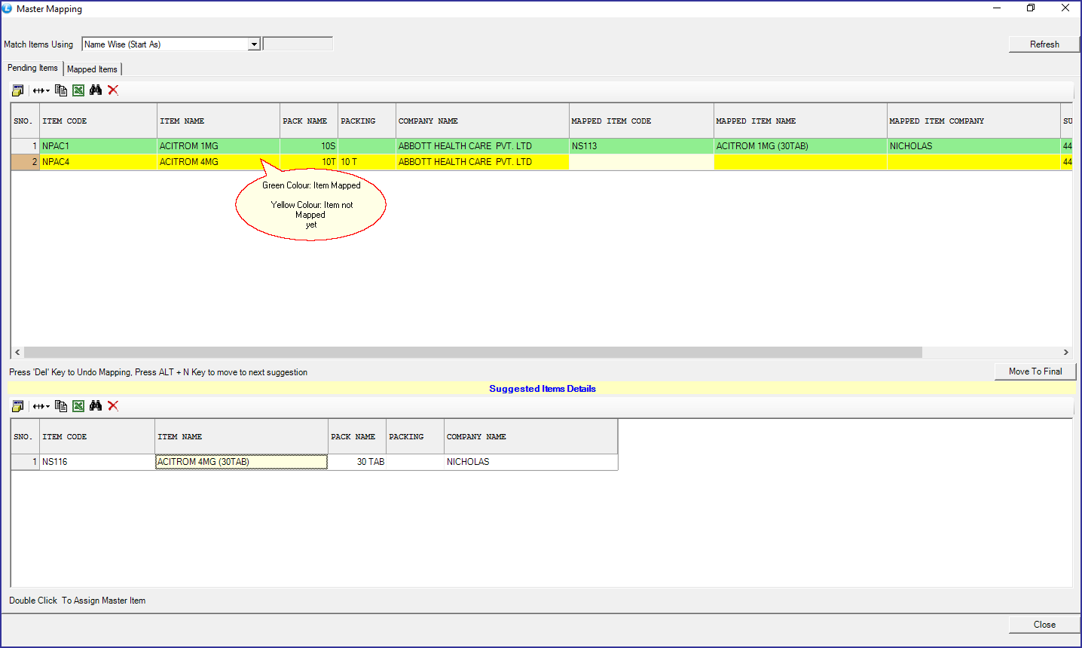The height and width of the screenshot is (648, 1082).
Task: Click row header 1 in pending grid
Action: click(x=25, y=146)
